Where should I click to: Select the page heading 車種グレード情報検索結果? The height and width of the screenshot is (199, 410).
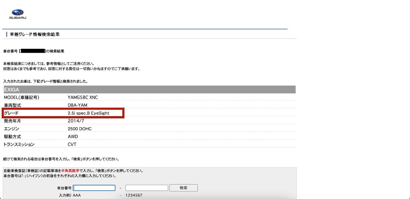pos(35,34)
